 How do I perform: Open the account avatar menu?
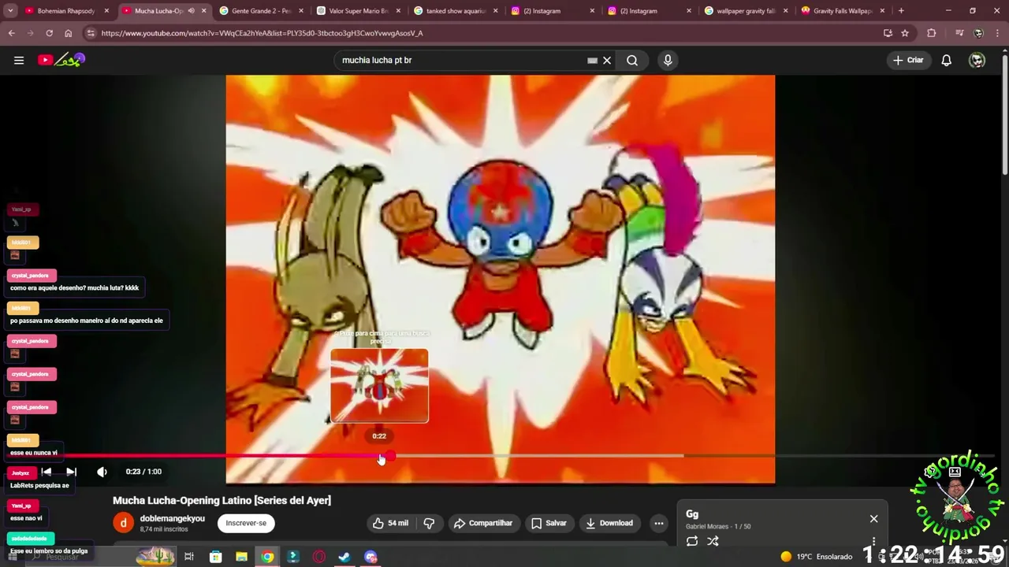click(x=977, y=60)
